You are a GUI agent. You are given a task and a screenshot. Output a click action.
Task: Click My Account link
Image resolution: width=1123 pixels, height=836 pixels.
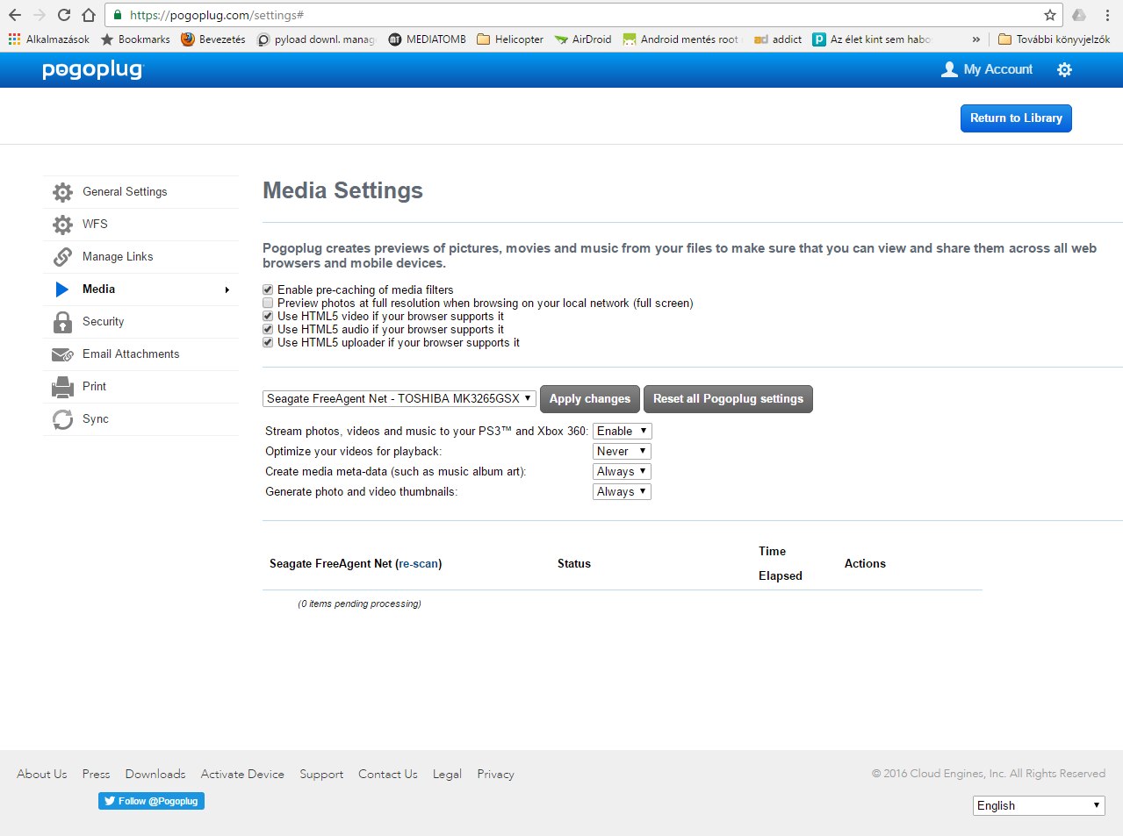click(x=997, y=69)
